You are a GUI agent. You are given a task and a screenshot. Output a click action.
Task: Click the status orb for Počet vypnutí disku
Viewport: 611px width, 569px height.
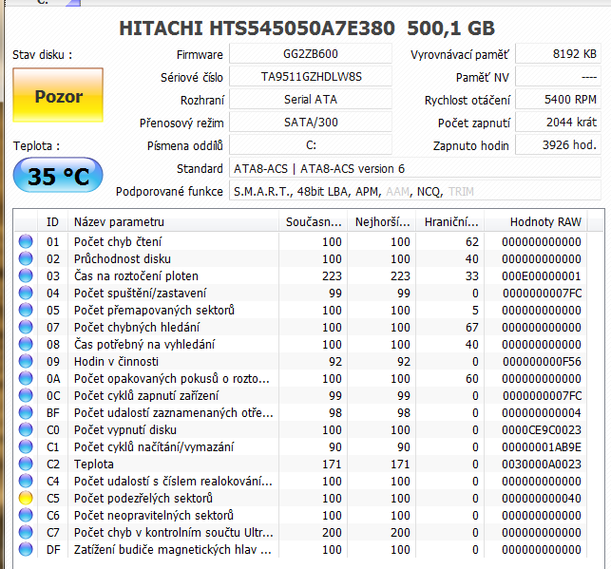(26, 430)
